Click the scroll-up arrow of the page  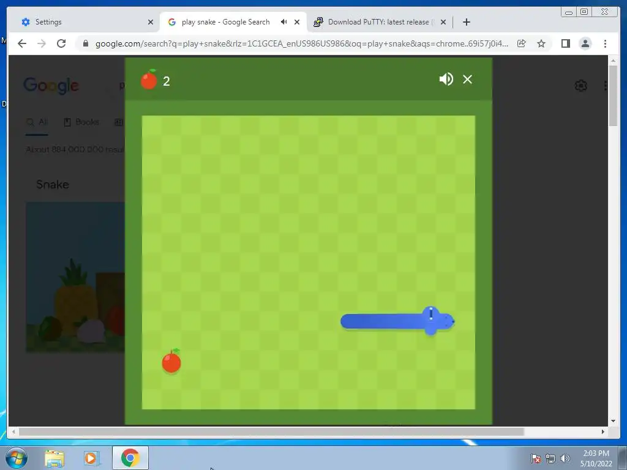pyautogui.click(x=613, y=61)
